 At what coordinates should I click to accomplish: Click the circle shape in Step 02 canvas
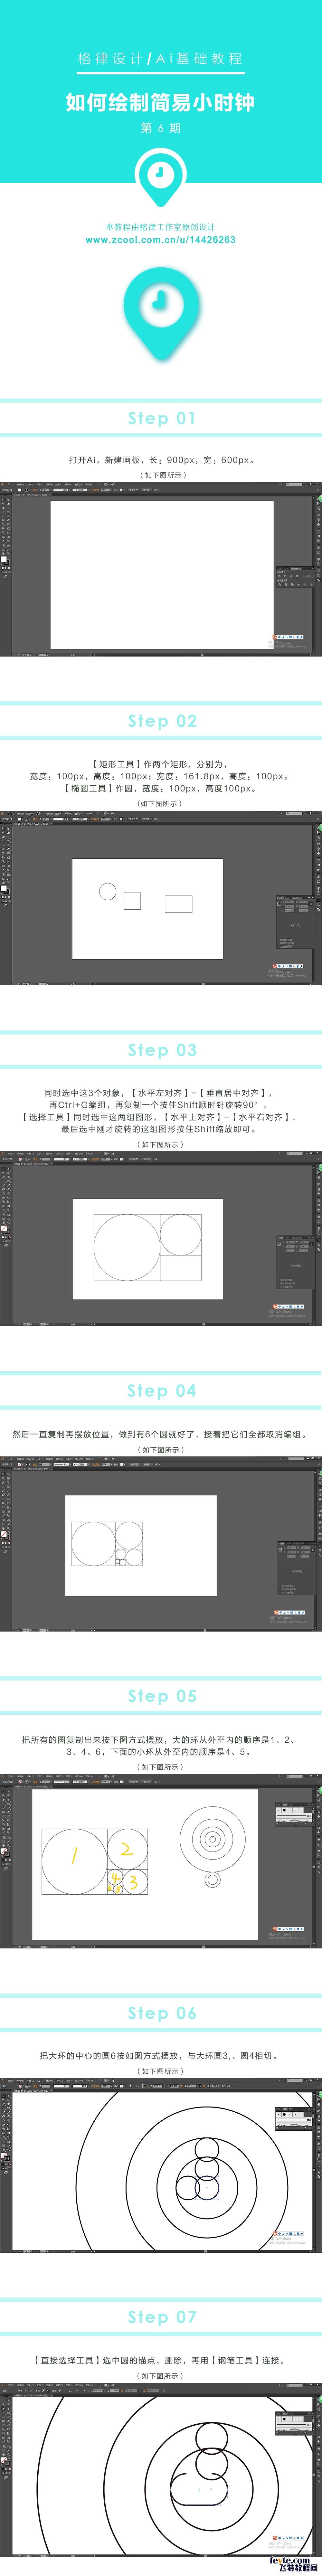[x=108, y=891]
